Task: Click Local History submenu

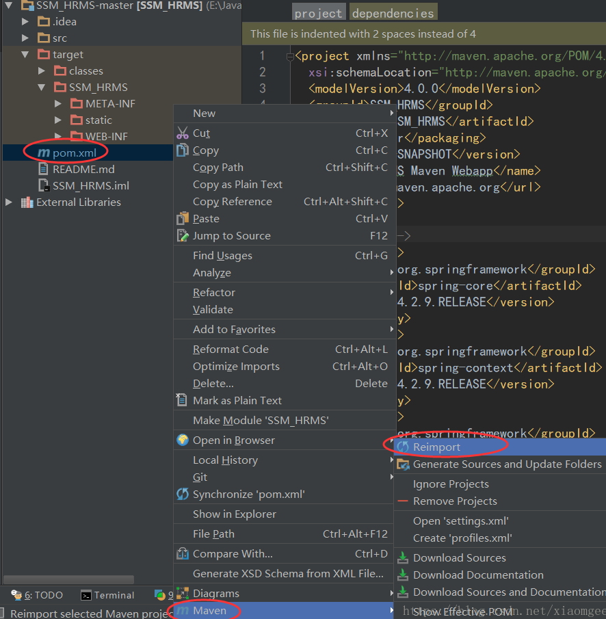Action: (x=285, y=460)
